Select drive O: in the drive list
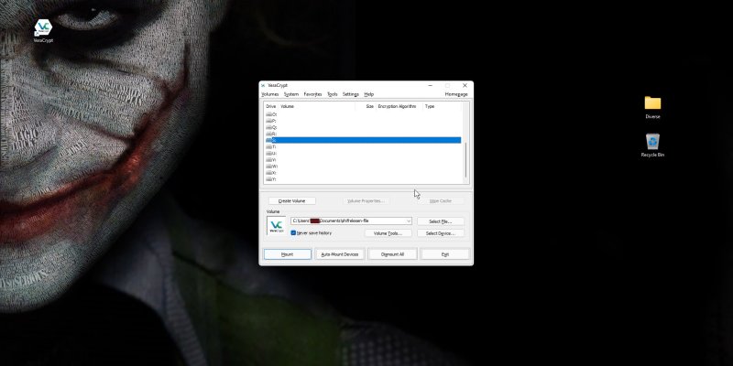The height and width of the screenshot is (366, 733). [x=272, y=114]
